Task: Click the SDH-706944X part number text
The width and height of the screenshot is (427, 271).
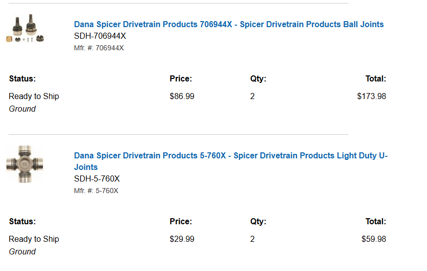Action: 100,36
